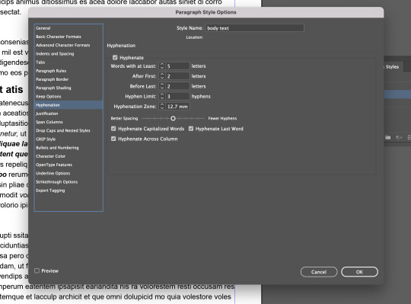The width and height of the screenshot is (411, 304).
Task: Click the Better Spacing to Fewer Hyphens slider
Action: [173, 119]
